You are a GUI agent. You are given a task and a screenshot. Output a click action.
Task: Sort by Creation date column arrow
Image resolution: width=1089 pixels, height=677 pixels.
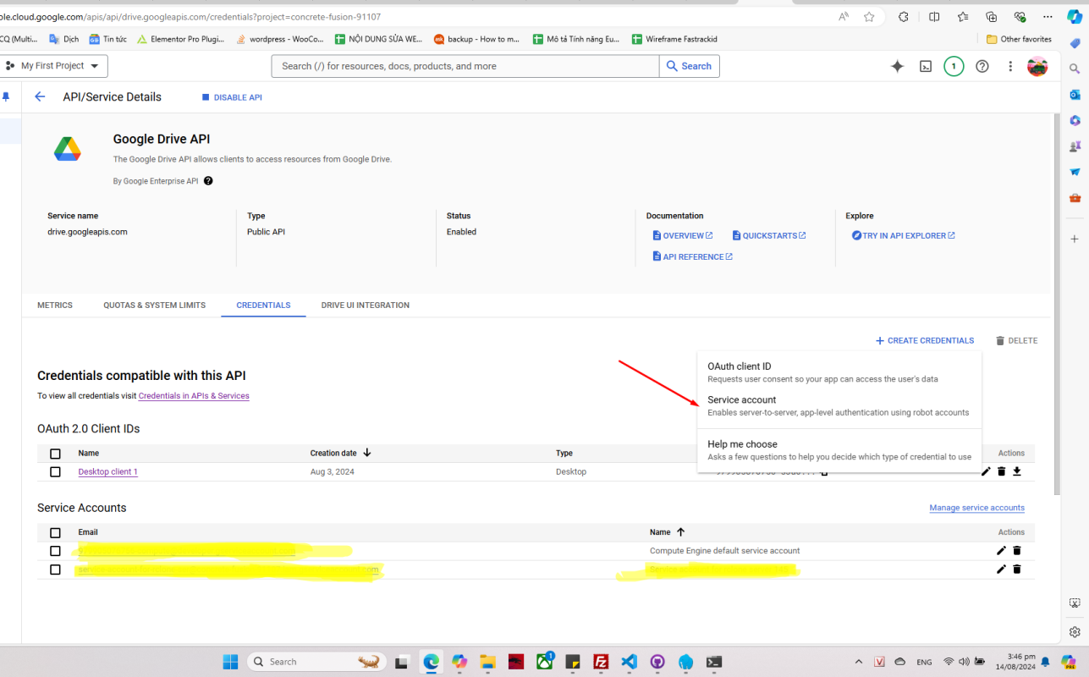point(366,453)
